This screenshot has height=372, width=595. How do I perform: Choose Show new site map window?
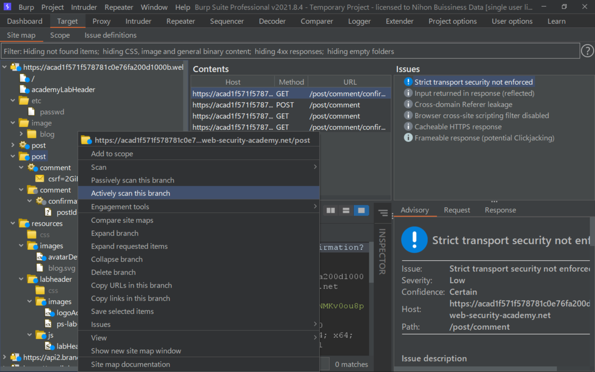click(199, 351)
